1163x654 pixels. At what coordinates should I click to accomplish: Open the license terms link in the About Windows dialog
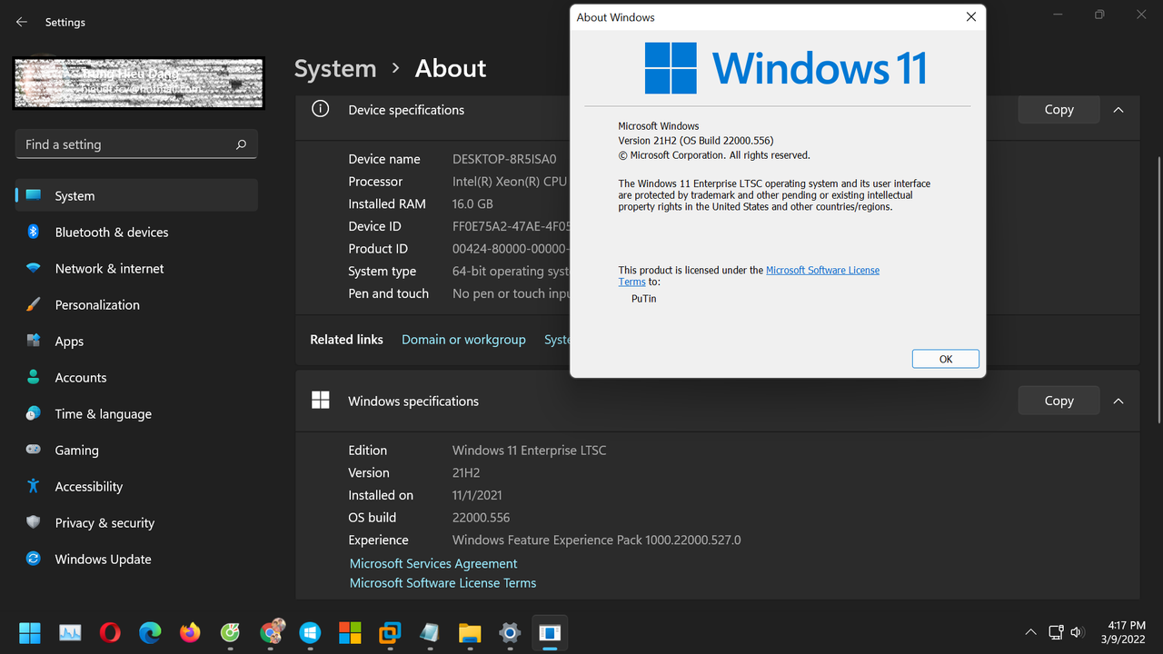[822, 270]
